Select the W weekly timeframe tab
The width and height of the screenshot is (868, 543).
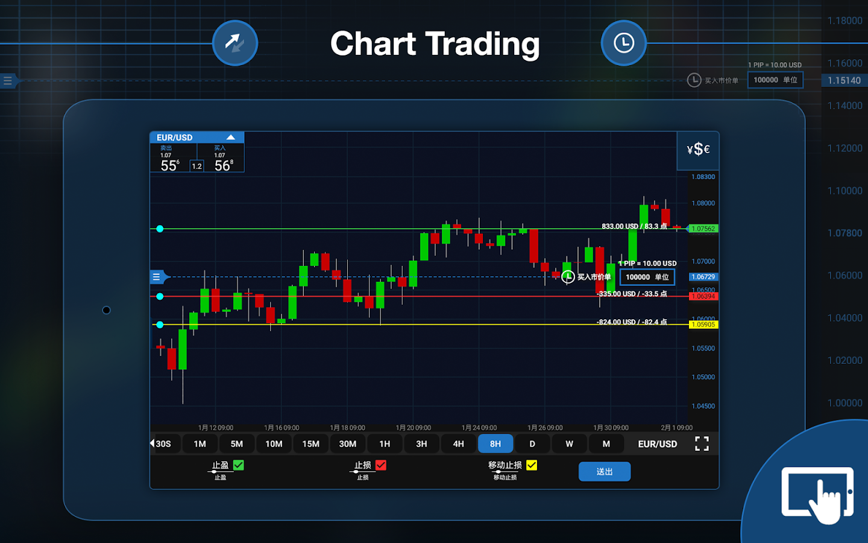click(570, 444)
